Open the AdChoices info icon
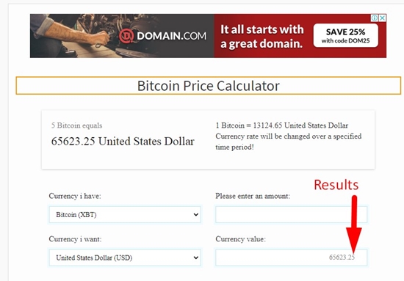The height and width of the screenshot is (281, 404). (x=375, y=18)
